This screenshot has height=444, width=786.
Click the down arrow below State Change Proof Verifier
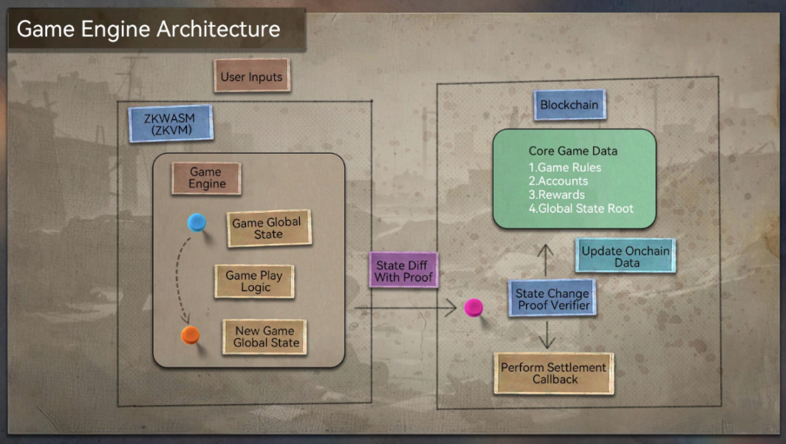[x=546, y=333]
